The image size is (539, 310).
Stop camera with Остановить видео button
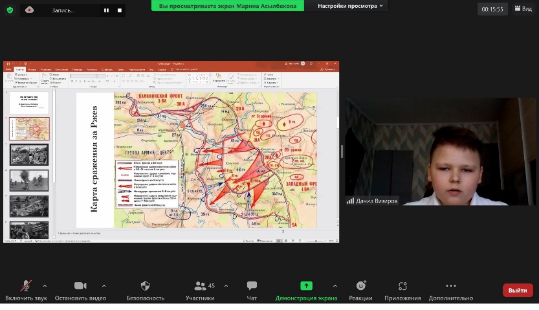[x=80, y=286]
